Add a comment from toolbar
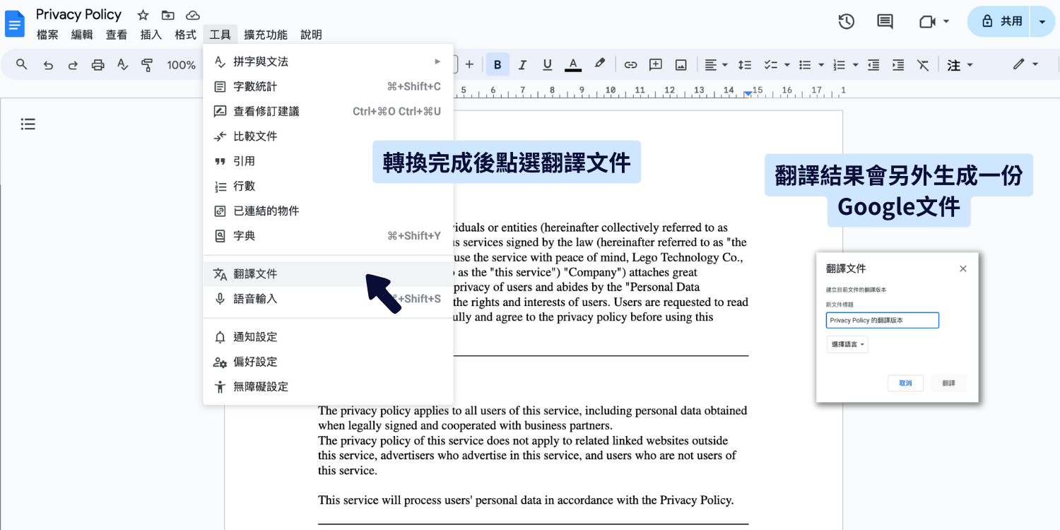Viewport: 1060px width, 530px height. click(x=656, y=65)
